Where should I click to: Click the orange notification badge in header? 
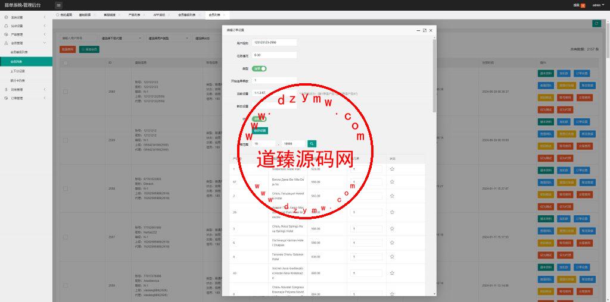pyautogui.click(x=583, y=5)
